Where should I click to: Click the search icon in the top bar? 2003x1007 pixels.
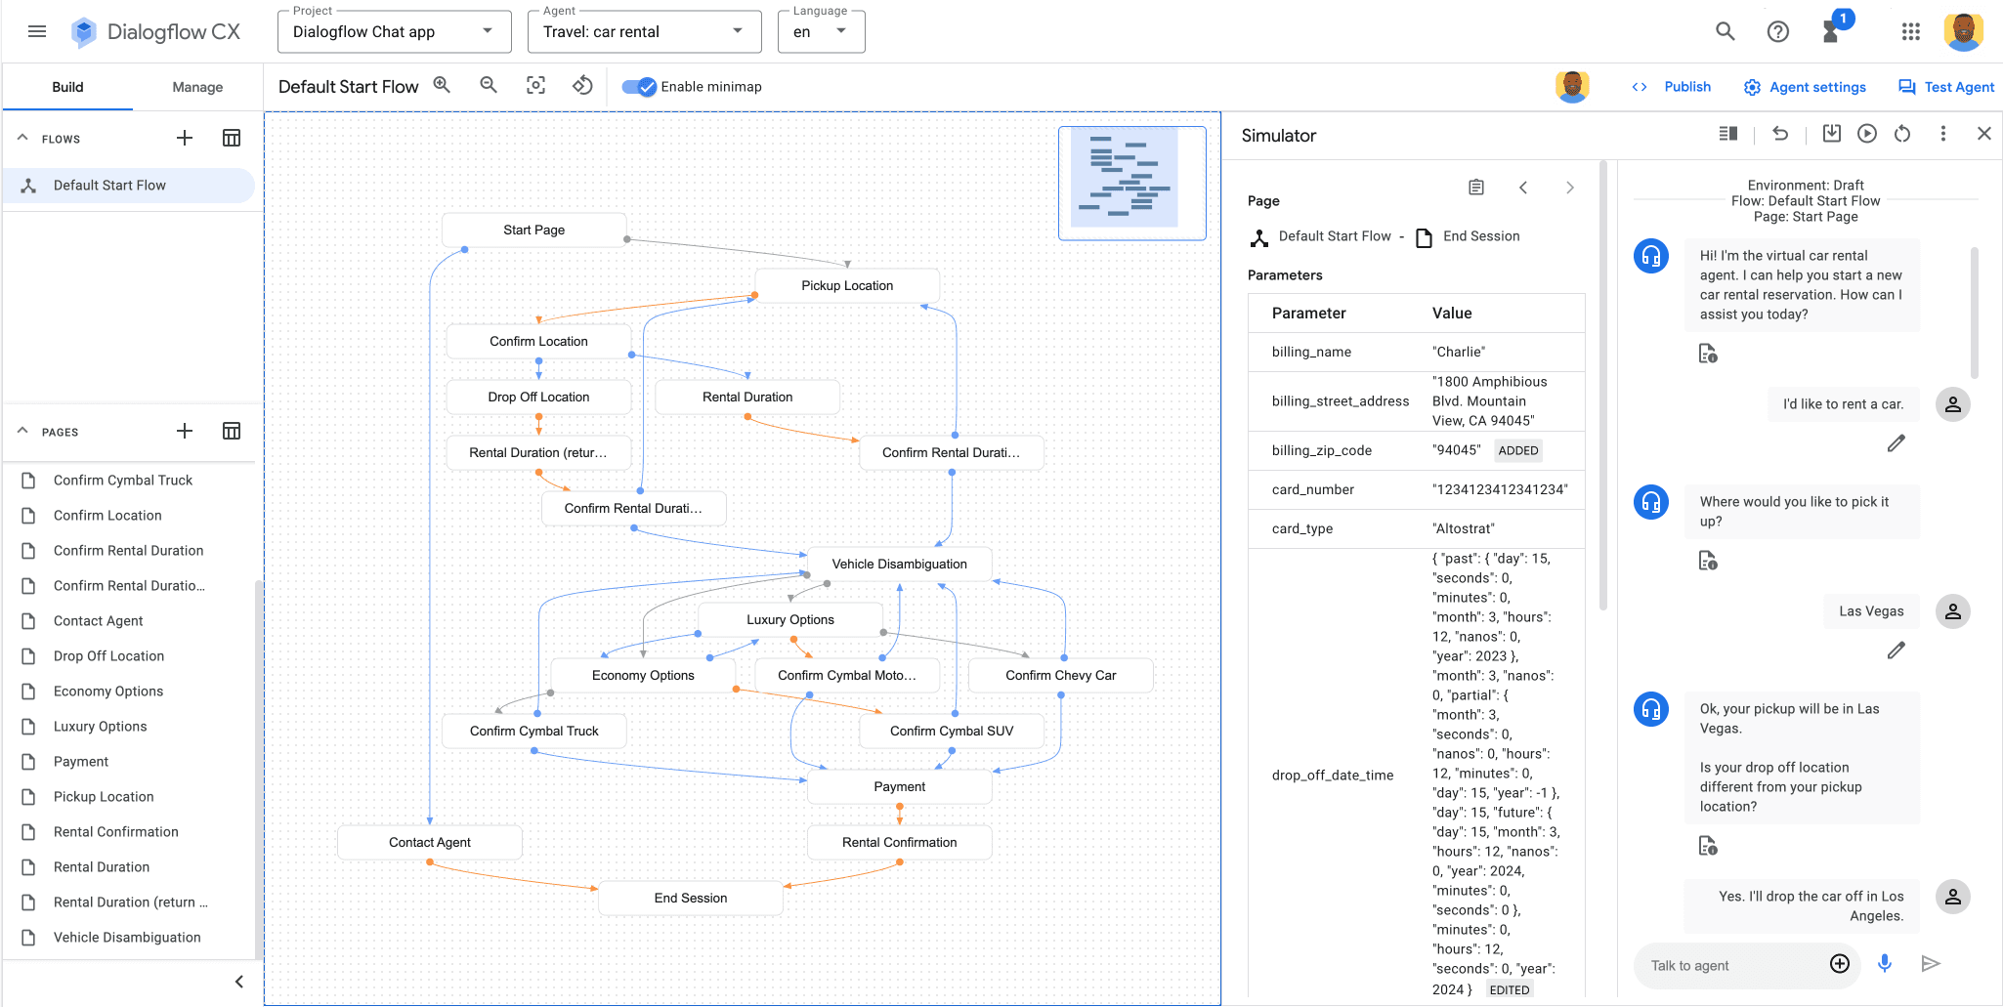[1725, 31]
